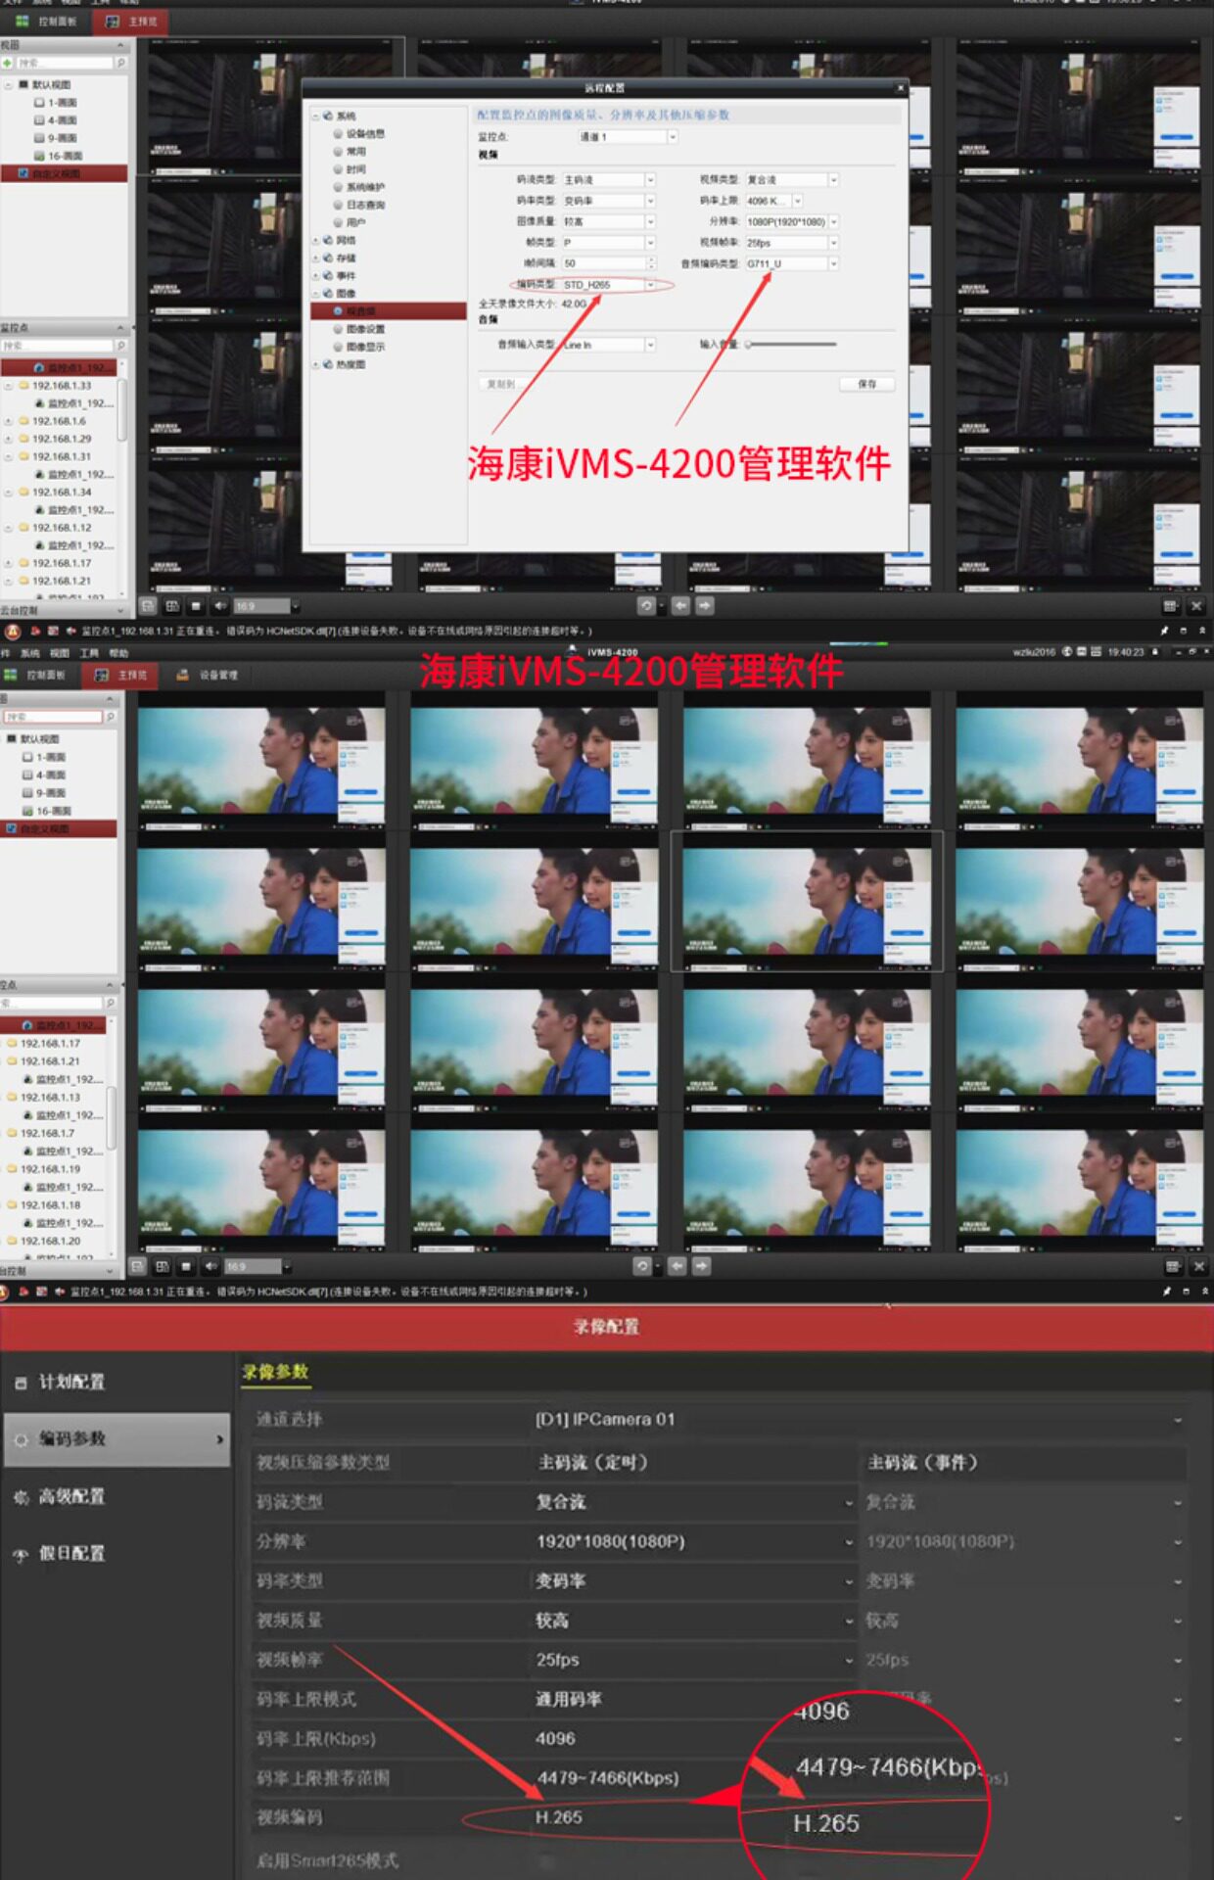The width and height of the screenshot is (1214, 1880).
Task: Click volume icon in top window bottom toolbar
Action: coord(219,606)
